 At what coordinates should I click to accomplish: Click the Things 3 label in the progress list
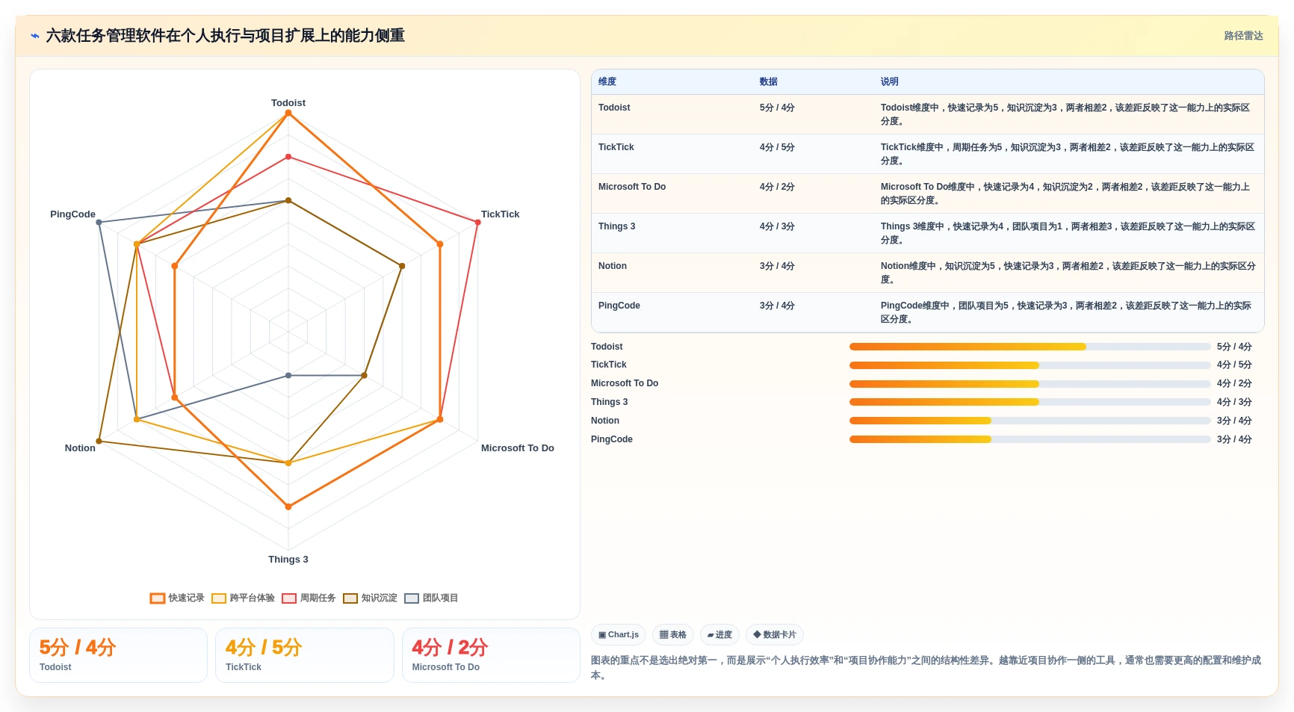pos(610,402)
